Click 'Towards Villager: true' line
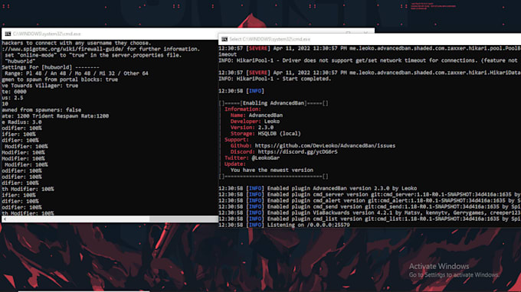This screenshot has width=521, height=292. pyautogui.click(x=40, y=86)
